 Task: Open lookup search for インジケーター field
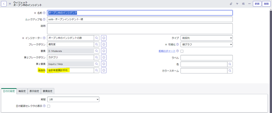(x=97, y=38)
